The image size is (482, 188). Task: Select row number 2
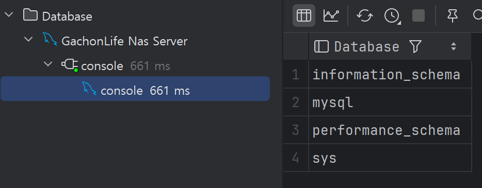point(296,102)
